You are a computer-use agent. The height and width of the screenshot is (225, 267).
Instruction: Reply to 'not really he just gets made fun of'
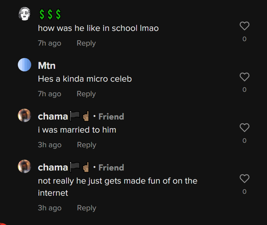coord(86,208)
